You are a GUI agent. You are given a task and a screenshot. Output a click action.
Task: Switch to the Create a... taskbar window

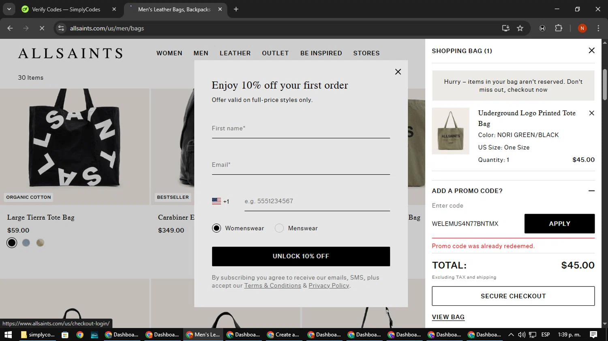(x=283, y=335)
